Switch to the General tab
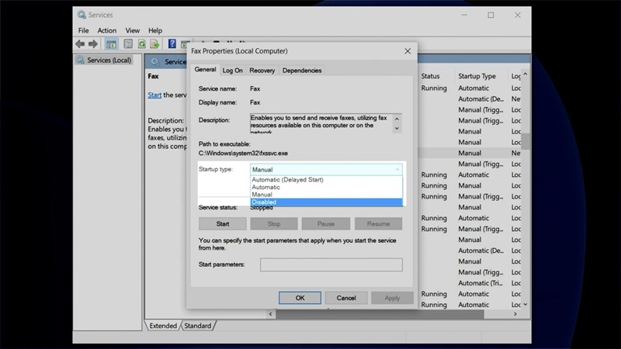Image resolution: width=621 pixels, height=349 pixels. pyautogui.click(x=205, y=70)
